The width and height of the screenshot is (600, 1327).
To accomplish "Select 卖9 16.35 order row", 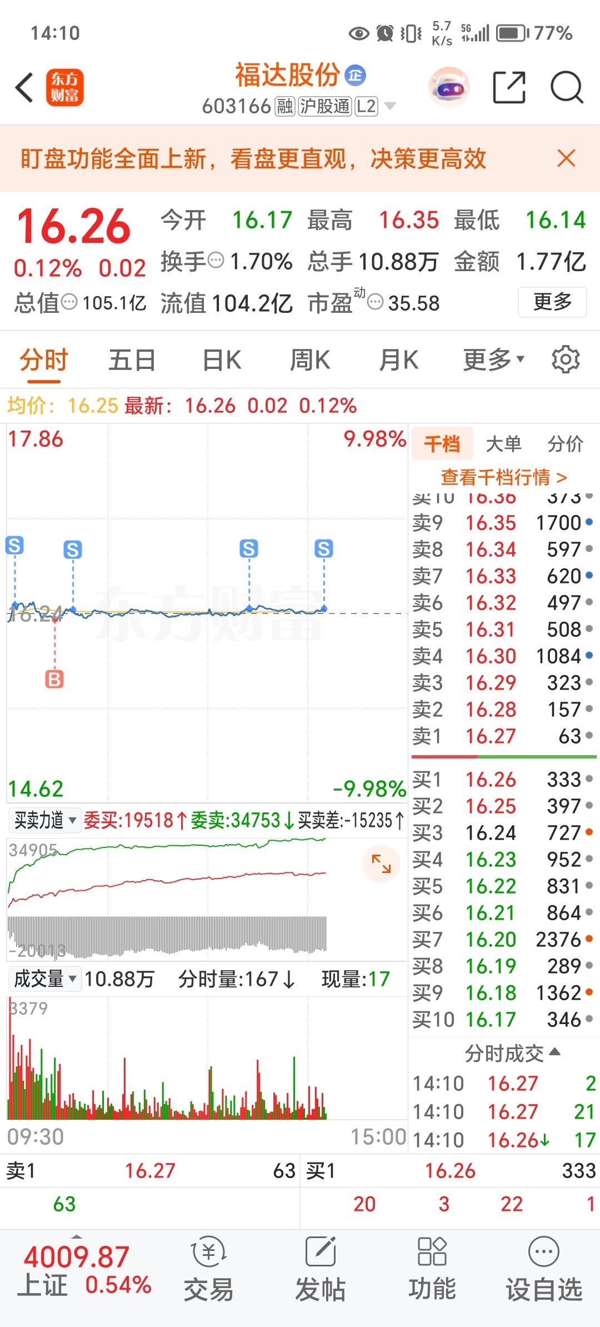I will 503,522.
